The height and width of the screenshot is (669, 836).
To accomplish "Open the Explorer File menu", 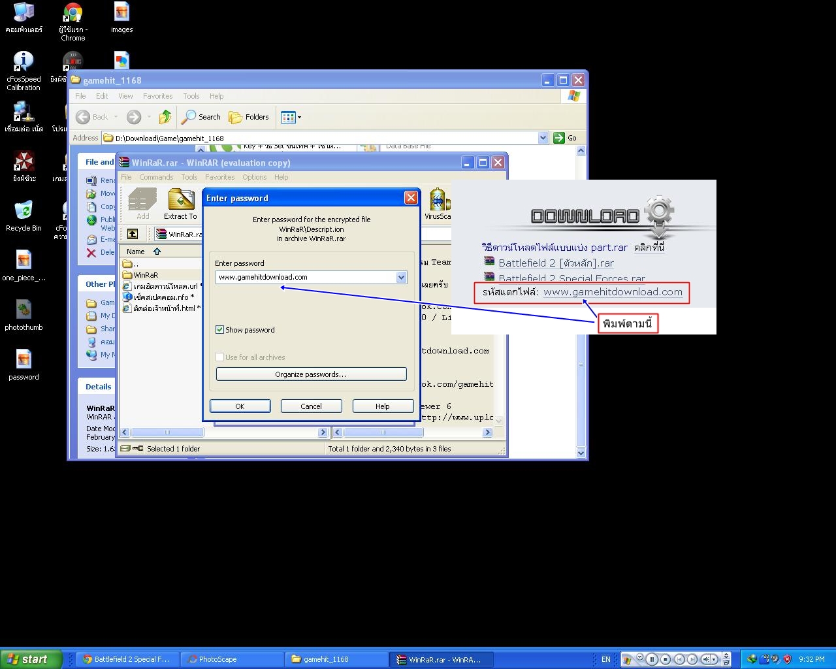I will click(80, 96).
